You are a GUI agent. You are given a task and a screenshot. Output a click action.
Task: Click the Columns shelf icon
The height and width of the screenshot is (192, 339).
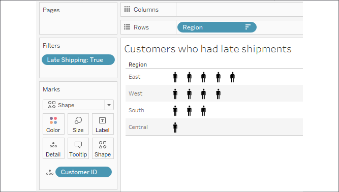pyautogui.click(x=127, y=10)
